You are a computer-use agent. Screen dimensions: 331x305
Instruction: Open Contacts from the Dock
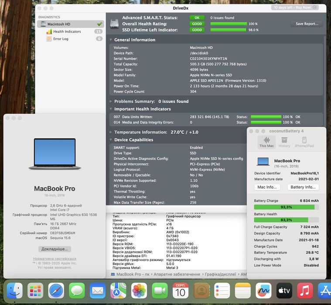pyautogui.click(x=201, y=291)
